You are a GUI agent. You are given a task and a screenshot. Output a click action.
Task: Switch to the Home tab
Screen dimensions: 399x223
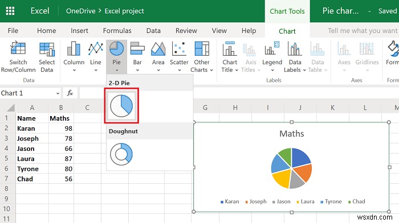[x=47, y=31]
